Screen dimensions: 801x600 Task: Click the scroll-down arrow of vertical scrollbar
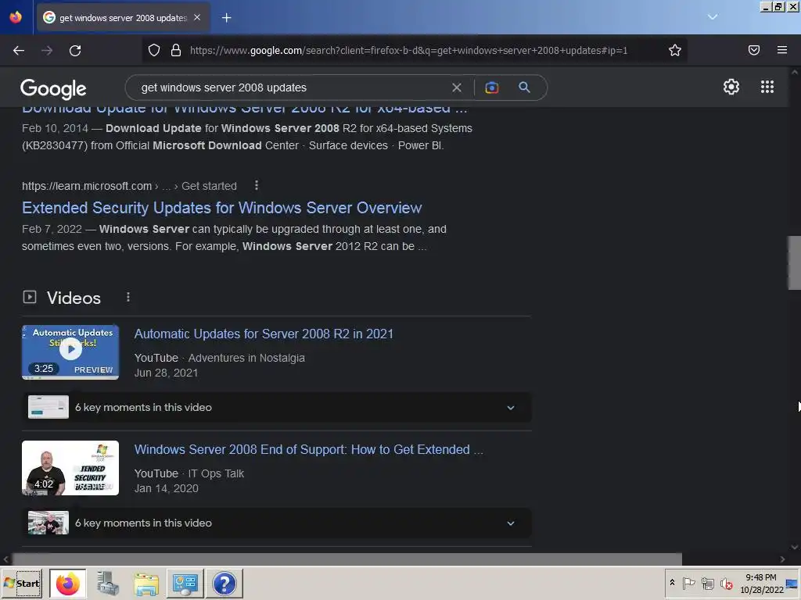(x=795, y=547)
